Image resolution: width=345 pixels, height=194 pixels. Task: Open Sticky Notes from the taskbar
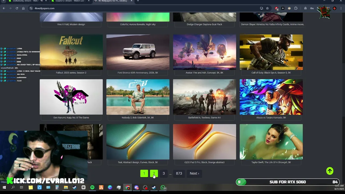[30, 188]
